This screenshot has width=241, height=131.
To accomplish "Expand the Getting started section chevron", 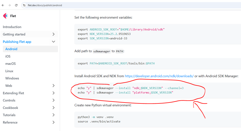I will tap(53, 34).
